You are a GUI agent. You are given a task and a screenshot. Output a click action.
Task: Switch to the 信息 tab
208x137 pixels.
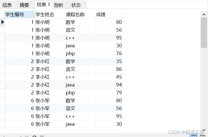click(9, 5)
